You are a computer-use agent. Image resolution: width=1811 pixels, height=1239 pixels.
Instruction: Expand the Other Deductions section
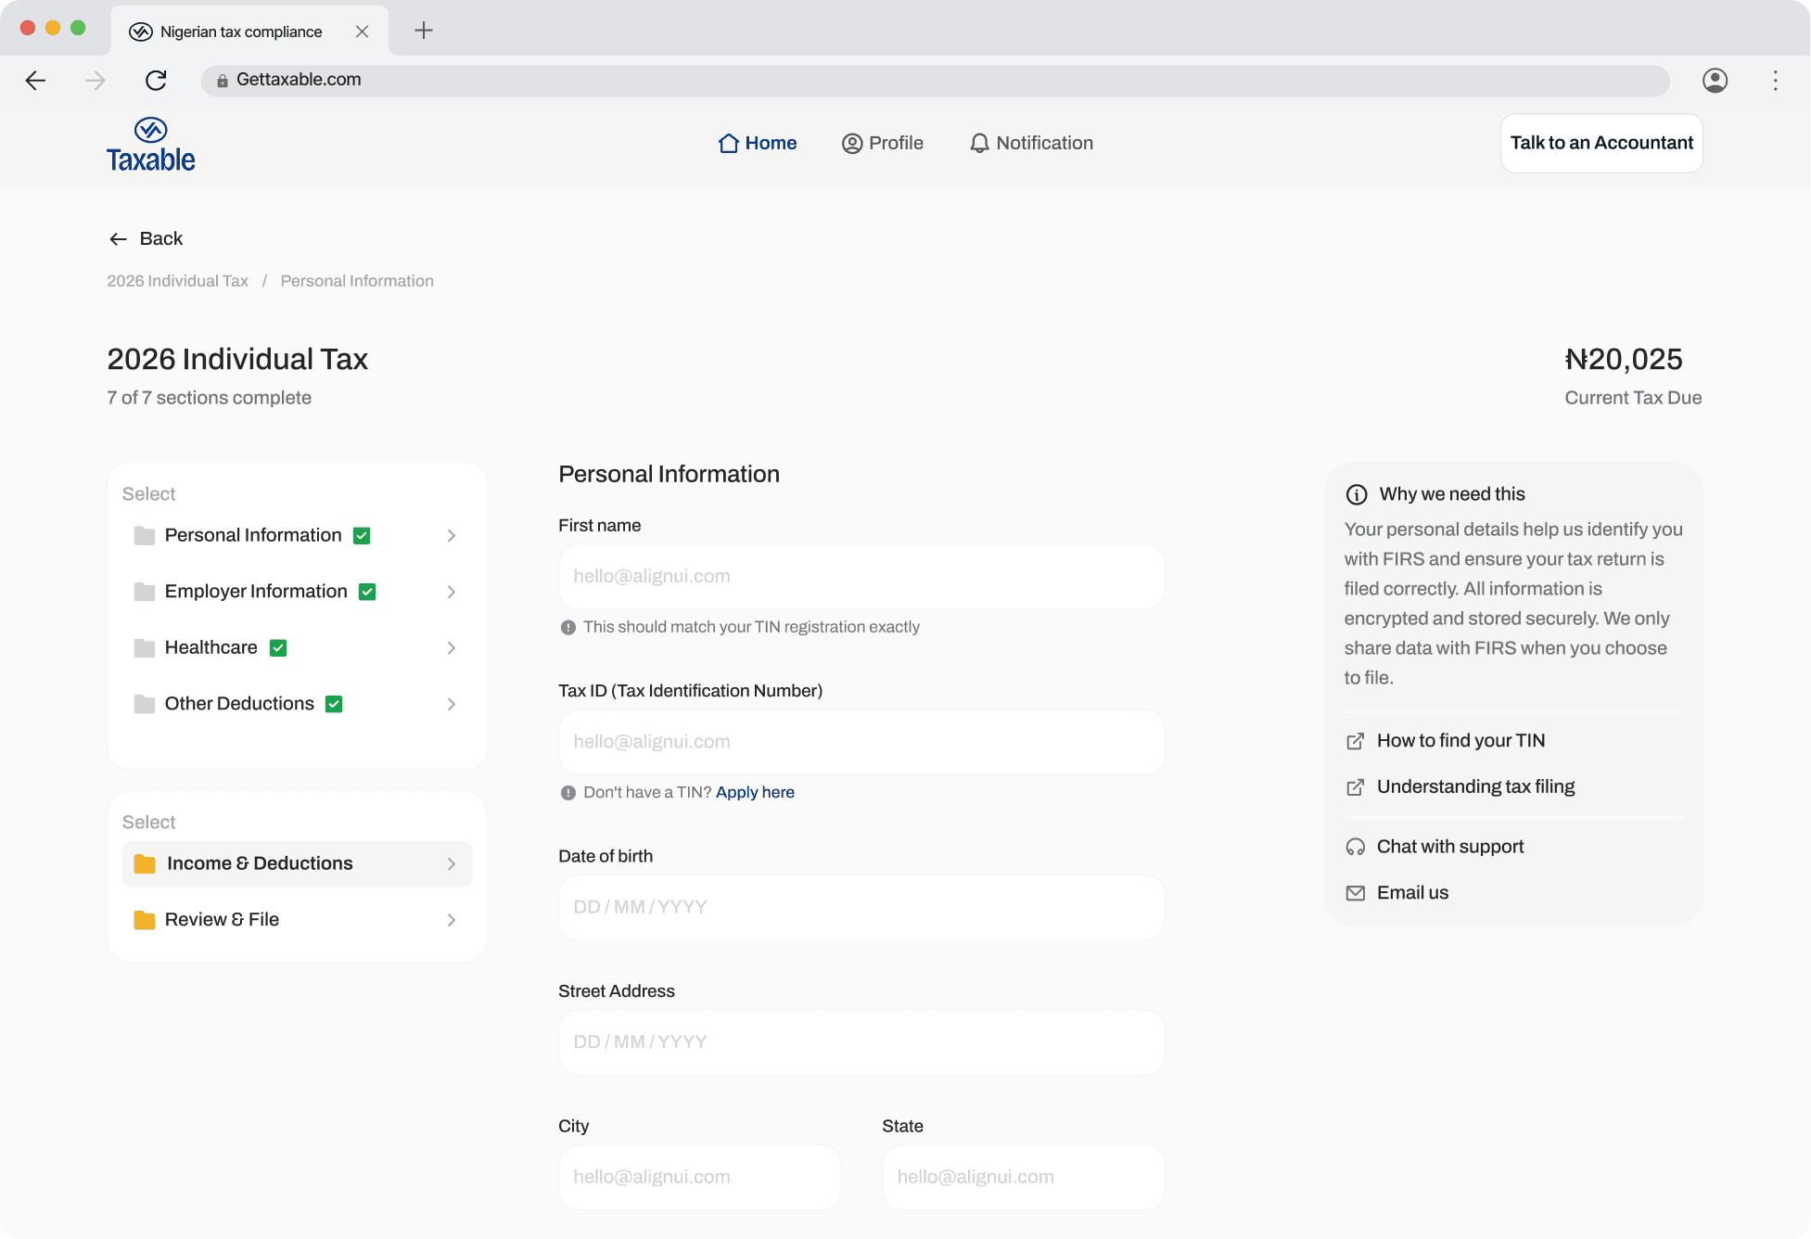pos(452,704)
